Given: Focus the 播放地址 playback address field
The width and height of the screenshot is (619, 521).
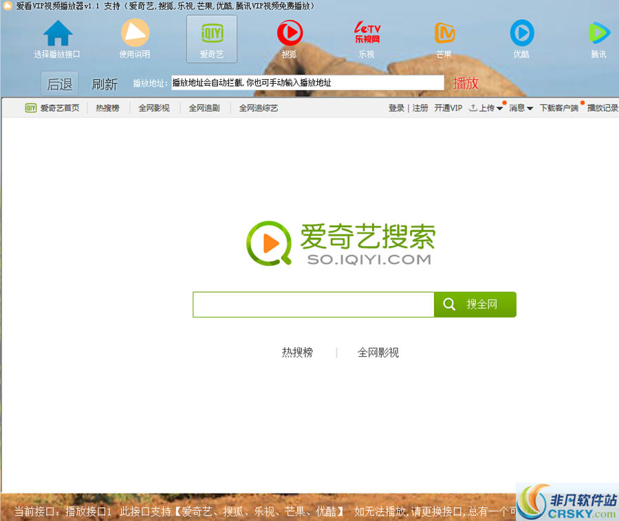Looking at the screenshot, I should click(x=307, y=82).
